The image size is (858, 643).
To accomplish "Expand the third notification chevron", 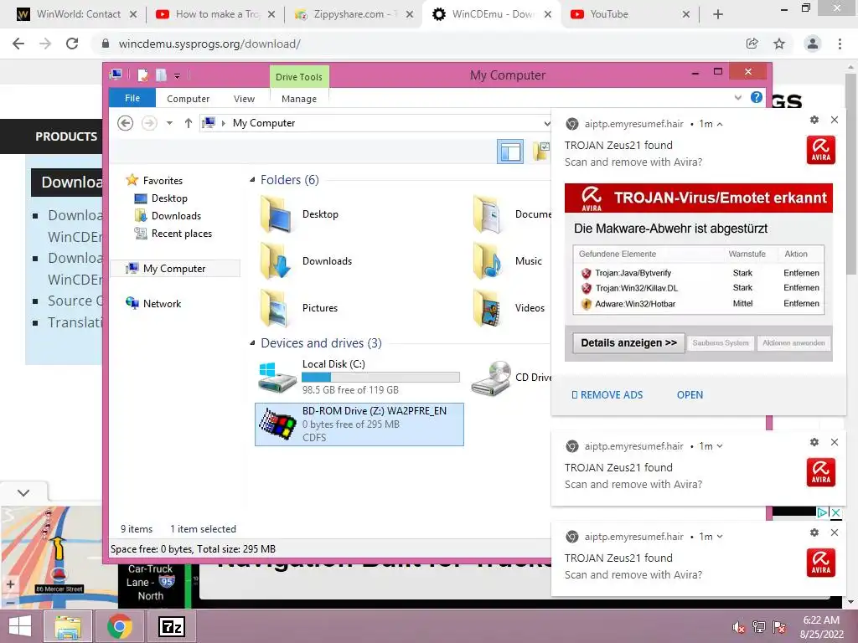I will tap(720, 537).
